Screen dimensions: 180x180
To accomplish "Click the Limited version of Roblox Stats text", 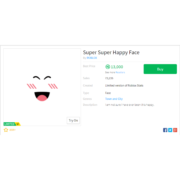I will [x=124, y=85].
